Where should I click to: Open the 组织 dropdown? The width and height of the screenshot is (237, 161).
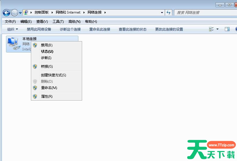click(12, 29)
